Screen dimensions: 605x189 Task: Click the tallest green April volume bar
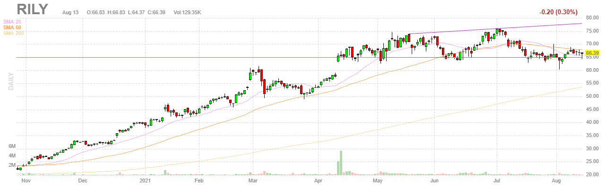[341, 163]
